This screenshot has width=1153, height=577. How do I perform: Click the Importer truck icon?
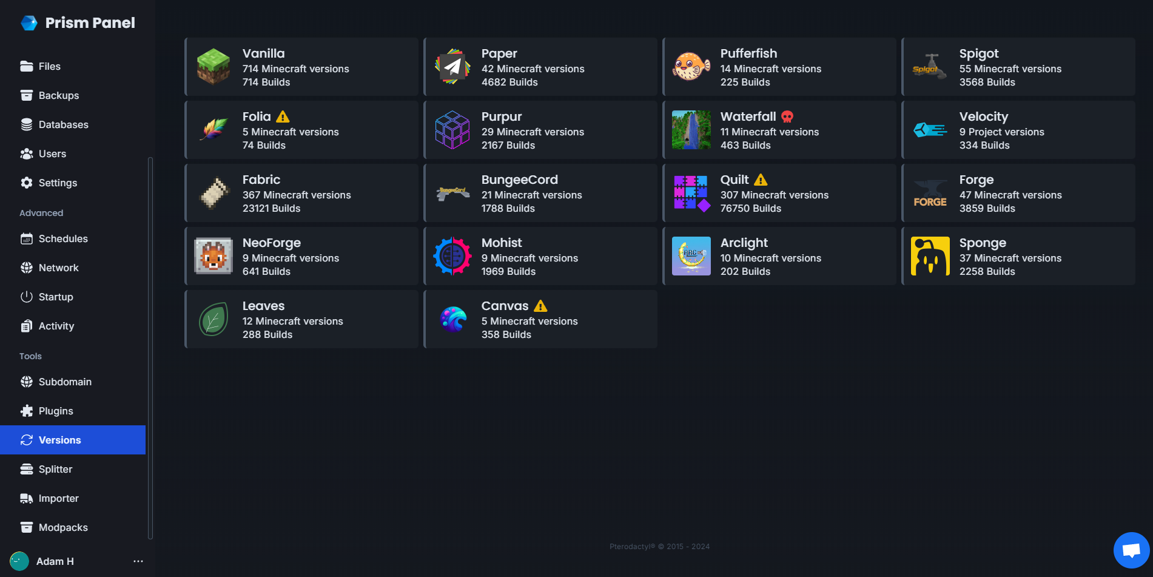coord(27,498)
